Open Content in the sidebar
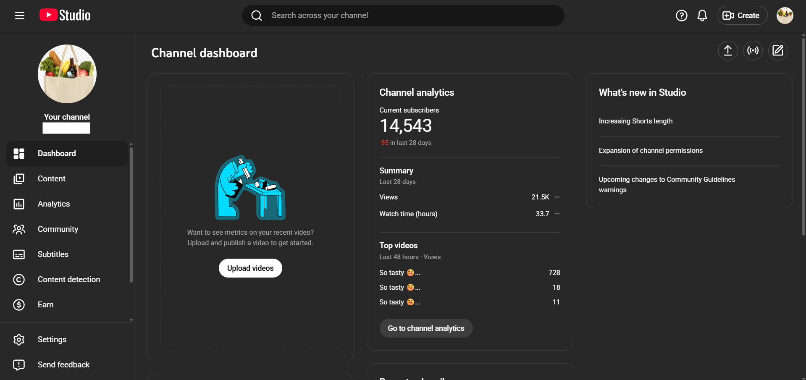Screen dimensions: 806x380 pyautogui.click(x=52, y=179)
